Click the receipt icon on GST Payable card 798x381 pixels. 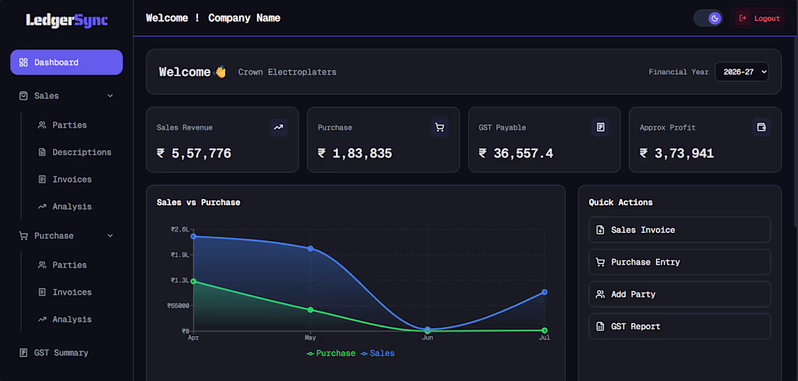click(x=601, y=127)
